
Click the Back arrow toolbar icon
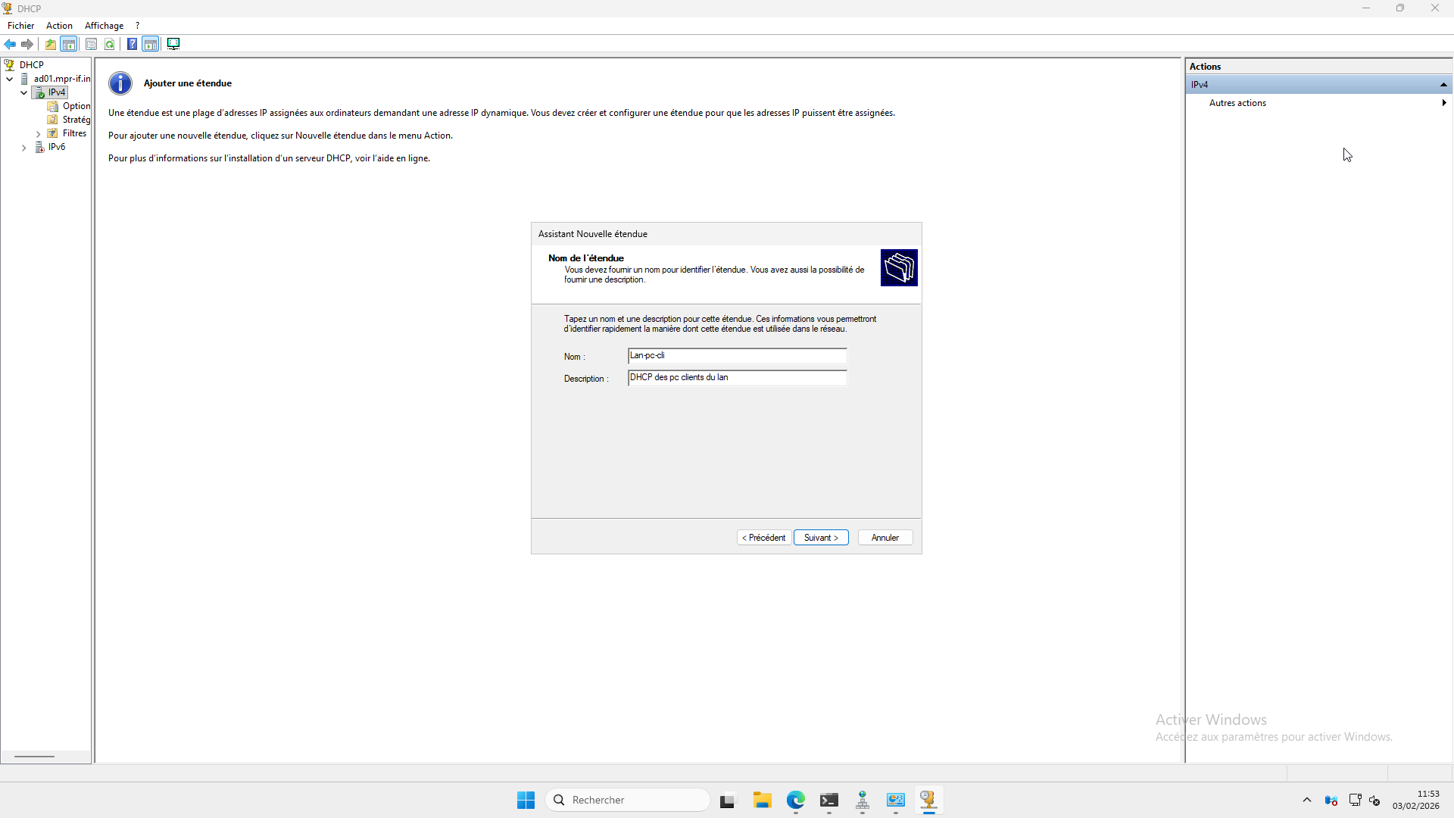10,44
